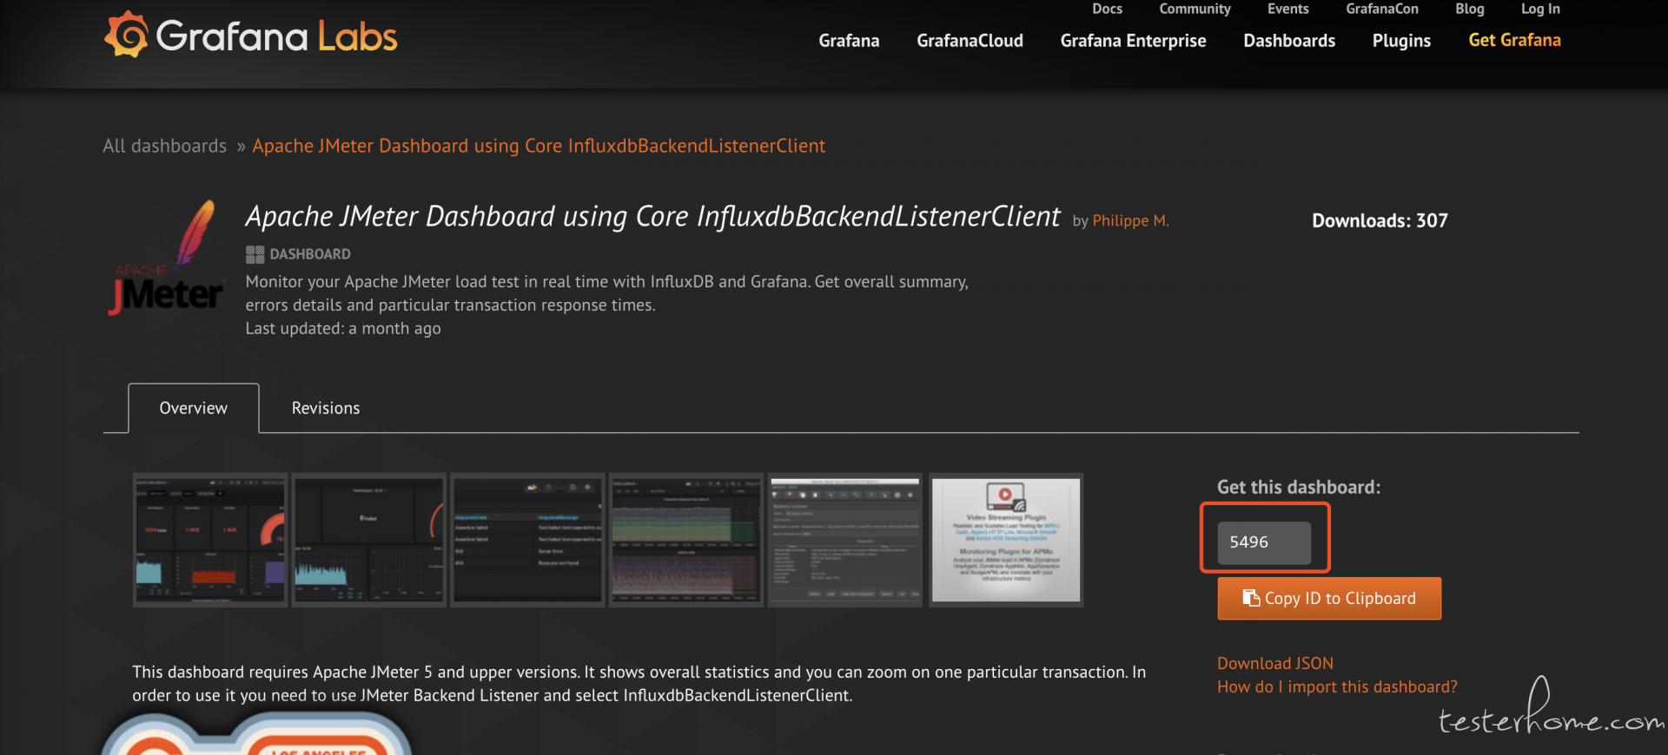
Task: Go to All dashboards breadcrumb
Action: (x=164, y=146)
